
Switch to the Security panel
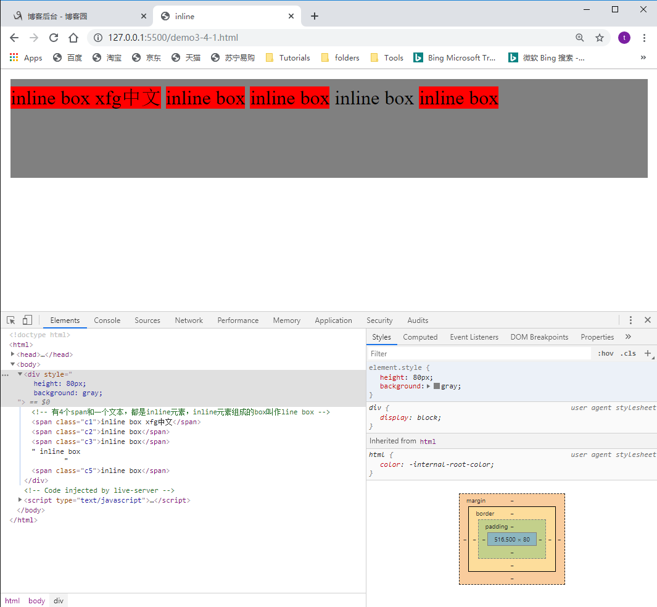(x=379, y=320)
